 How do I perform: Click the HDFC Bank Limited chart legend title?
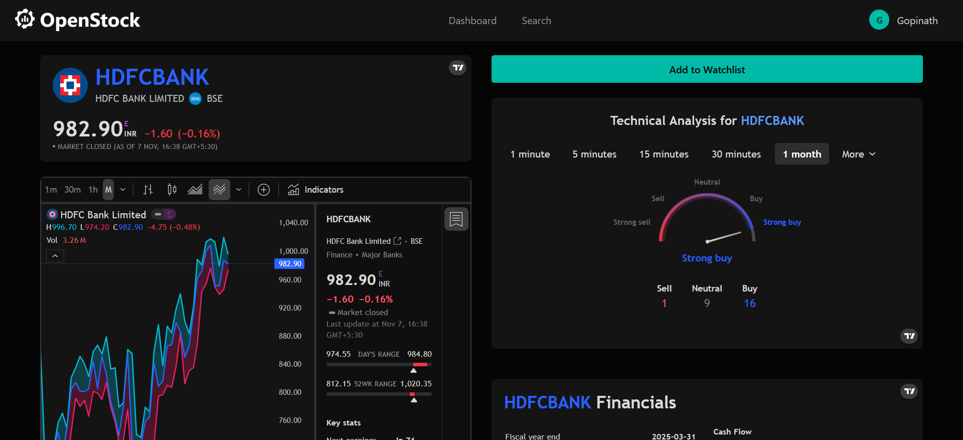tap(103, 215)
